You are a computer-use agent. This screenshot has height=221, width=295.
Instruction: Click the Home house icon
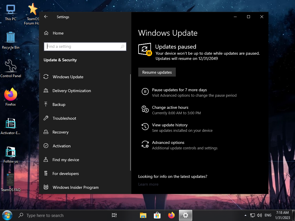[46, 33]
